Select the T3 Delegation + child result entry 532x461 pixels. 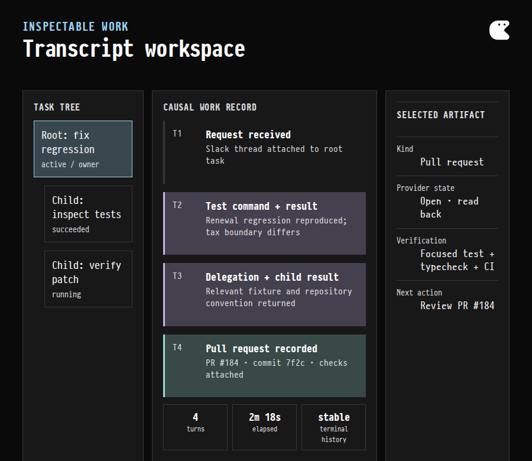tap(265, 294)
